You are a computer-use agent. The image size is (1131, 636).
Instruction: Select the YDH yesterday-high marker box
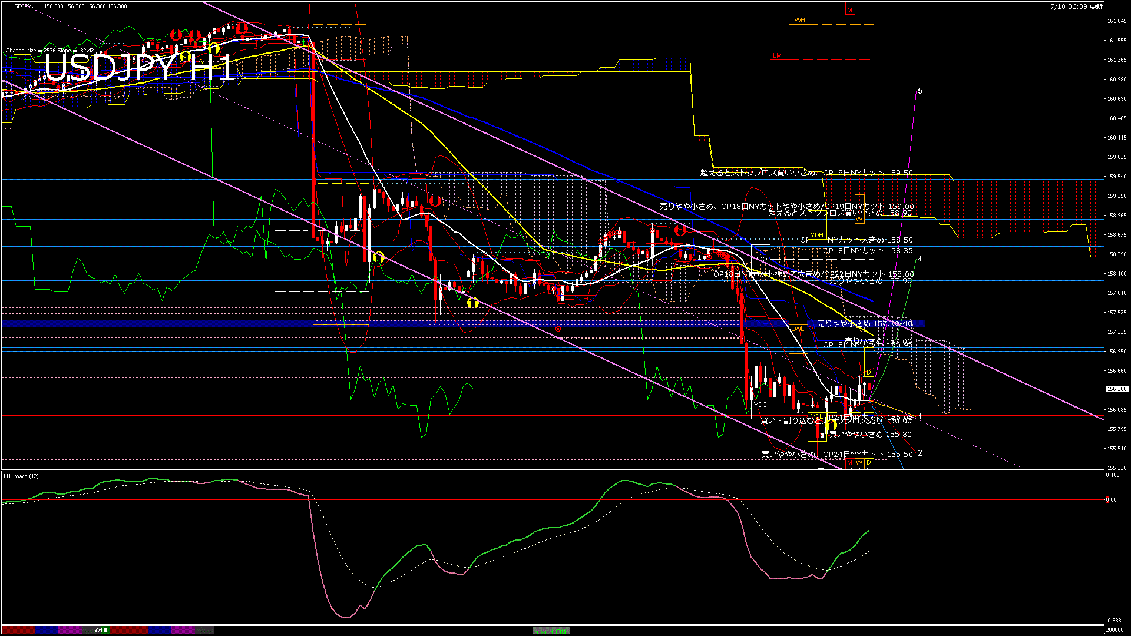(x=816, y=235)
